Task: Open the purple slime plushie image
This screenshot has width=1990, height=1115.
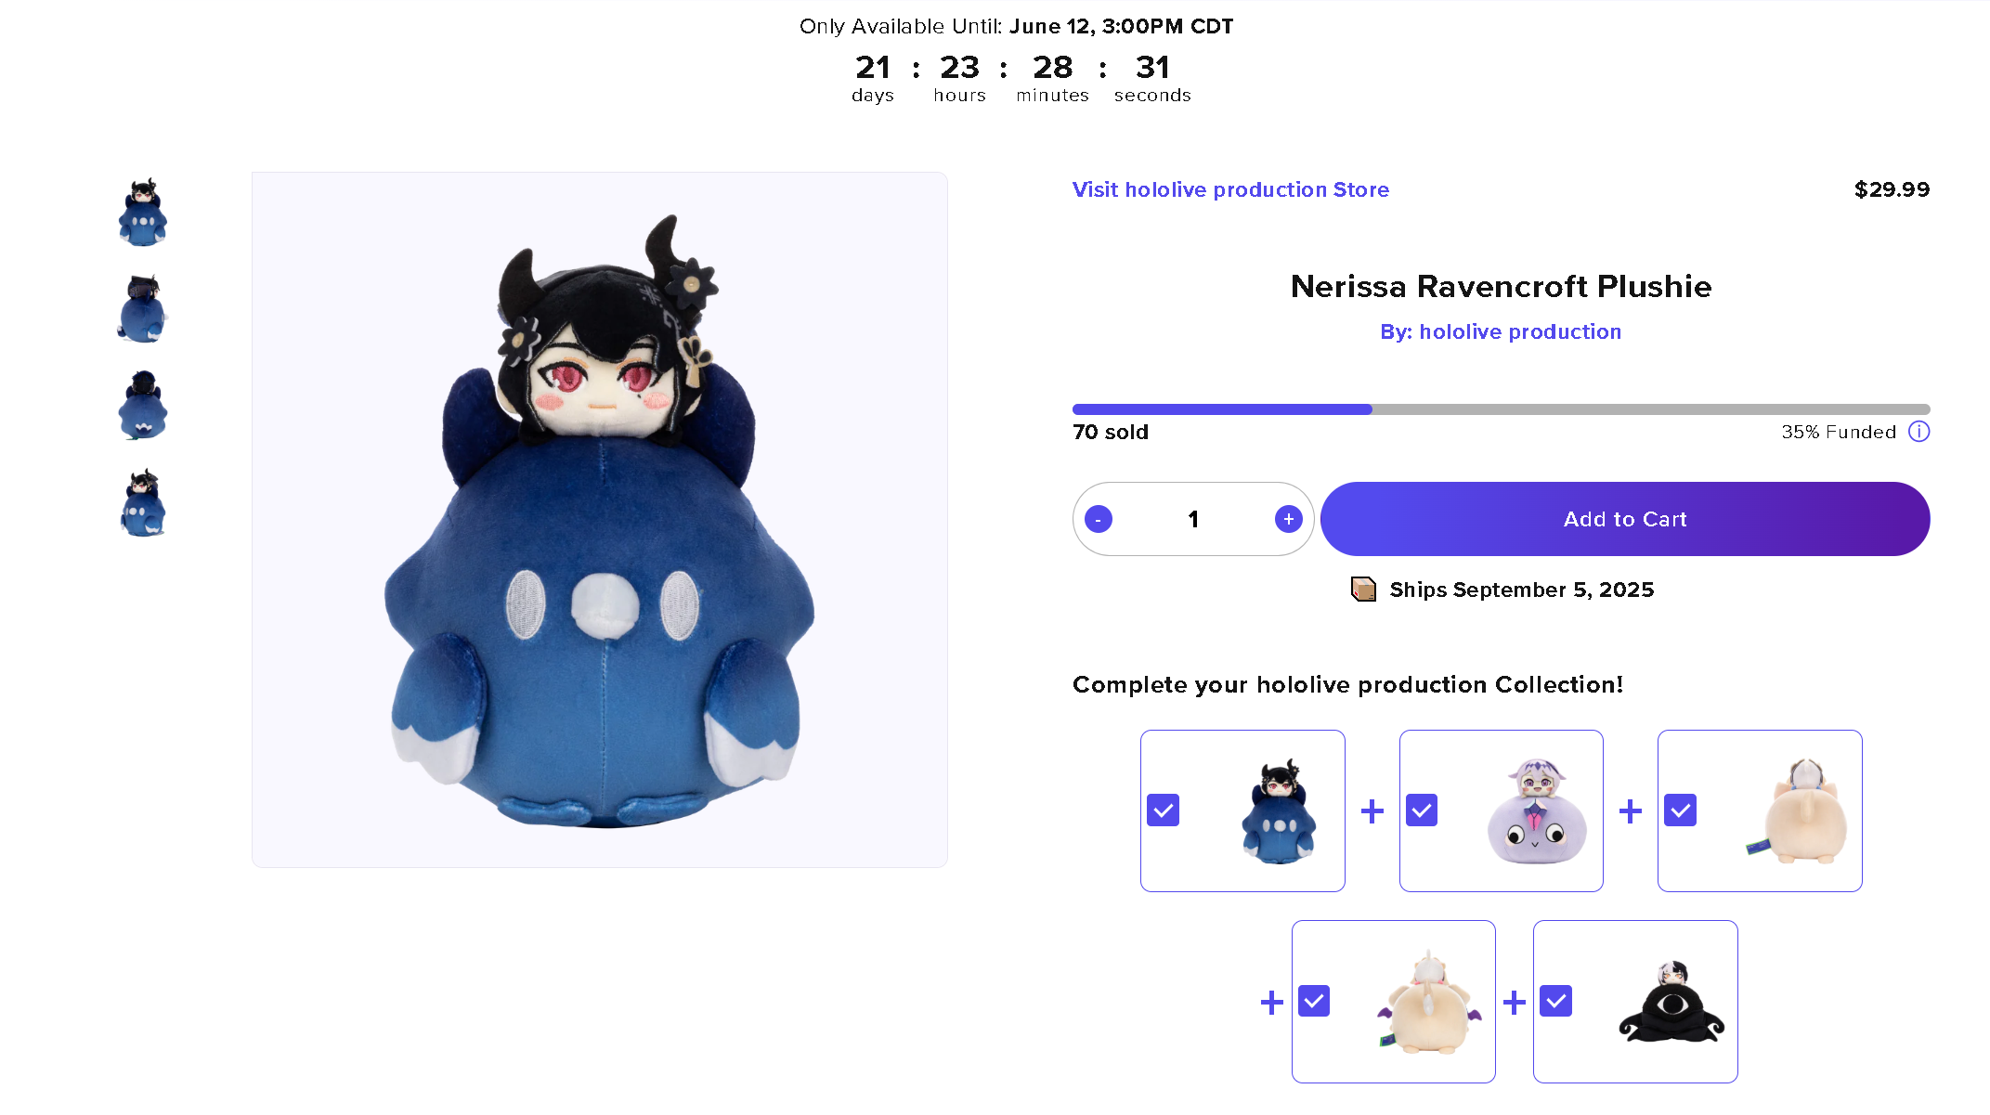Action: pyautogui.click(x=1537, y=811)
